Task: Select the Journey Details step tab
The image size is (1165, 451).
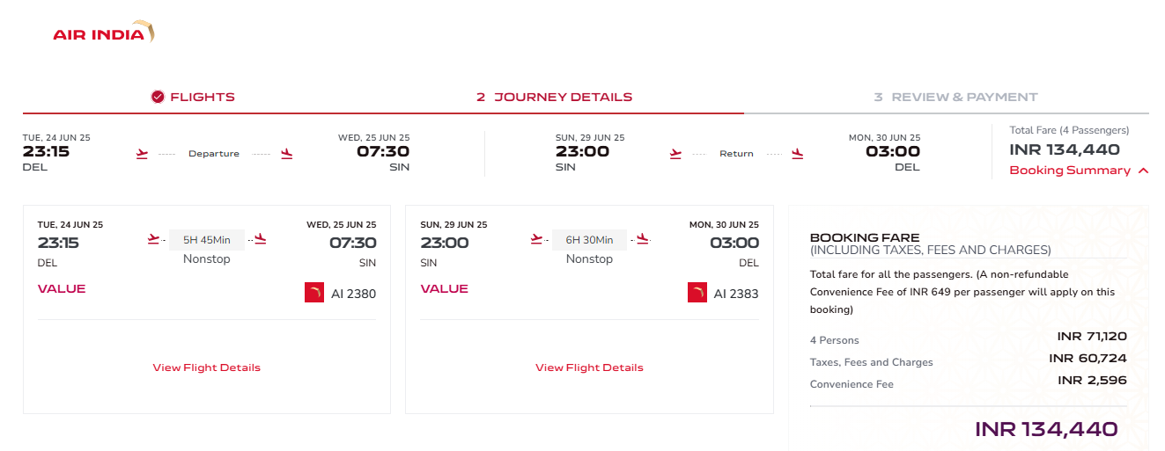Action: pyautogui.click(x=555, y=98)
